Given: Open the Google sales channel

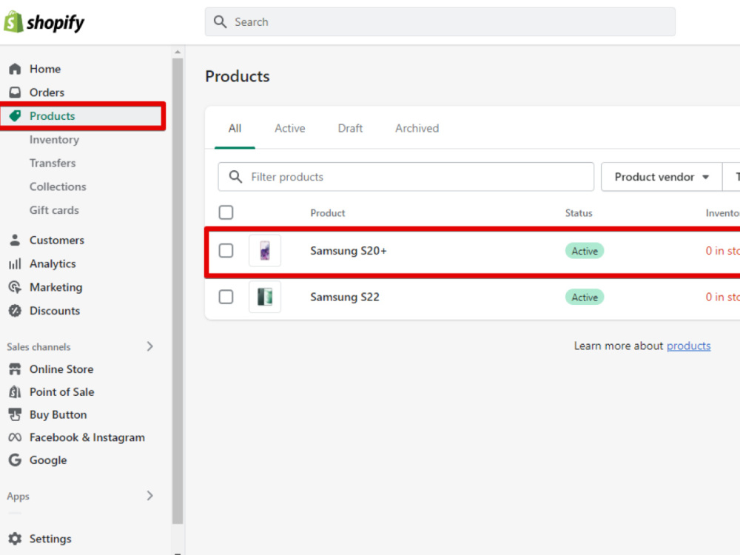Looking at the screenshot, I should (x=48, y=460).
